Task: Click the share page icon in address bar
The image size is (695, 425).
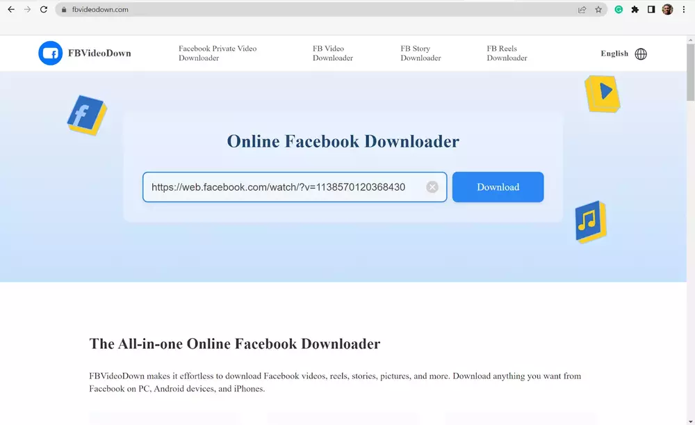Action: coord(582,9)
